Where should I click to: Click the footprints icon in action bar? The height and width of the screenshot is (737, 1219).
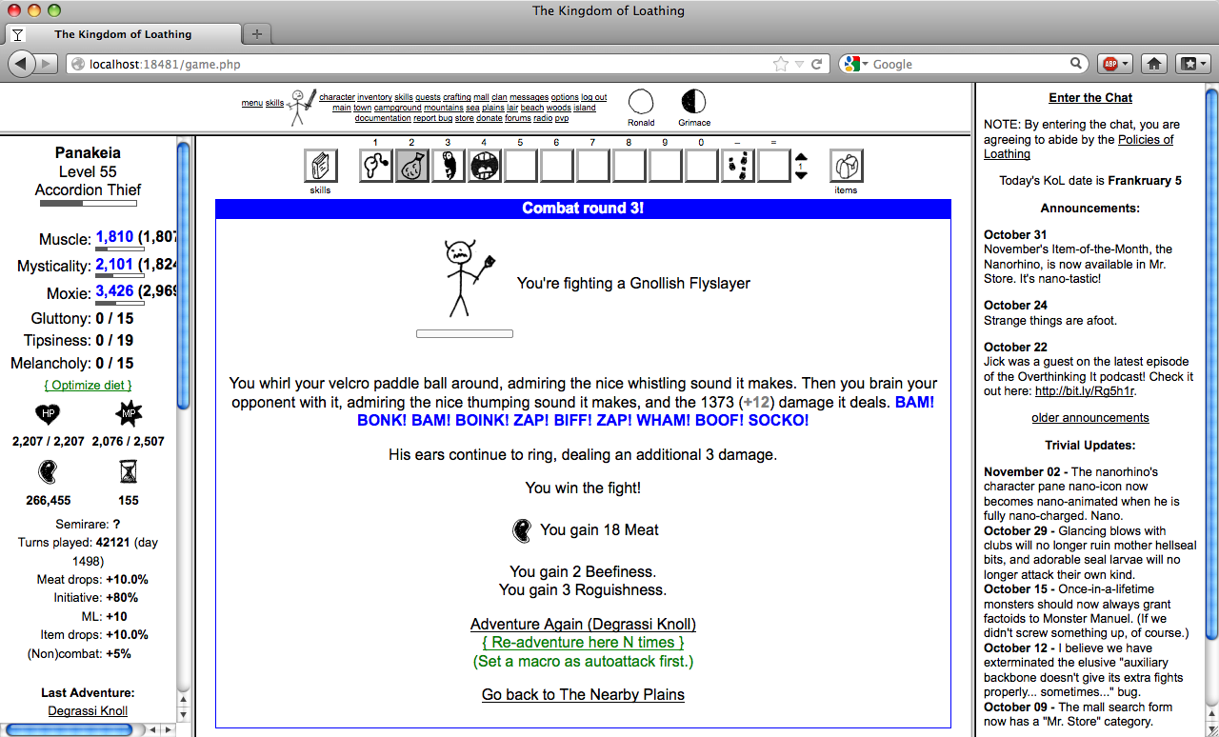(x=738, y=166)
